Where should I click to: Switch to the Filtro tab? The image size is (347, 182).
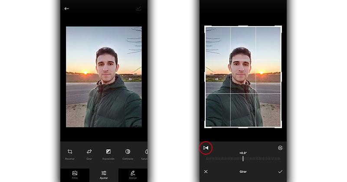75,175
